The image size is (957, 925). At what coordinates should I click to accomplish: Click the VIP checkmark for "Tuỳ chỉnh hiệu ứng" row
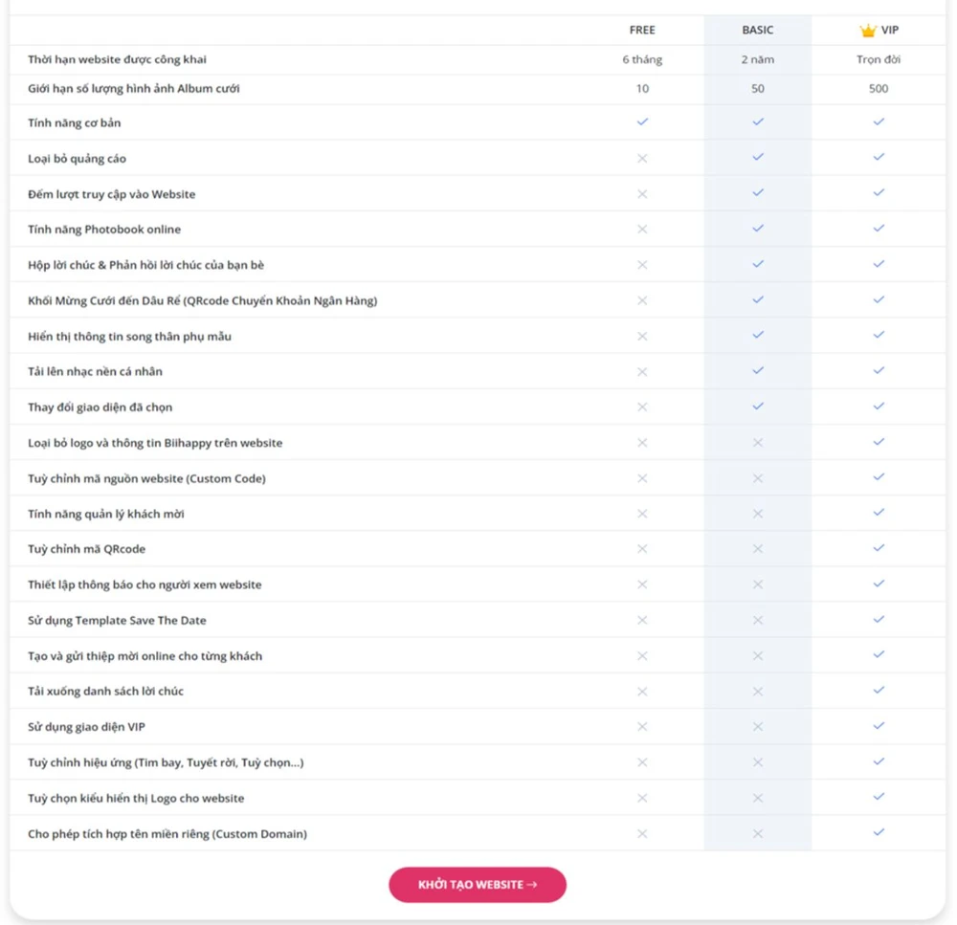tap(878, 761)
